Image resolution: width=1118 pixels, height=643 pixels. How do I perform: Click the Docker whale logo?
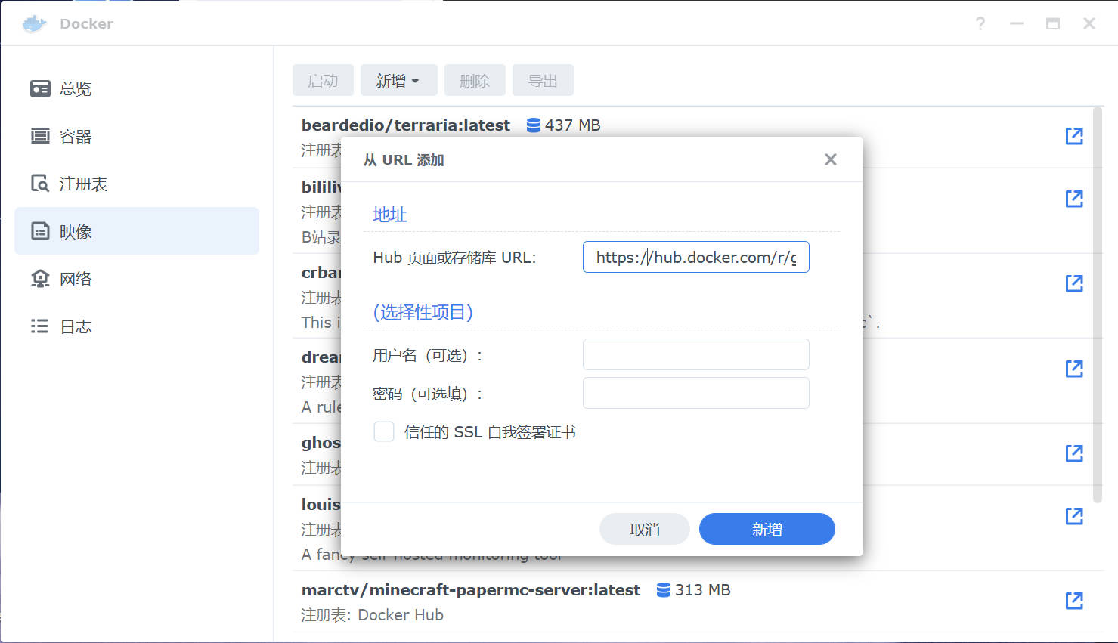(x=35, y=24)
